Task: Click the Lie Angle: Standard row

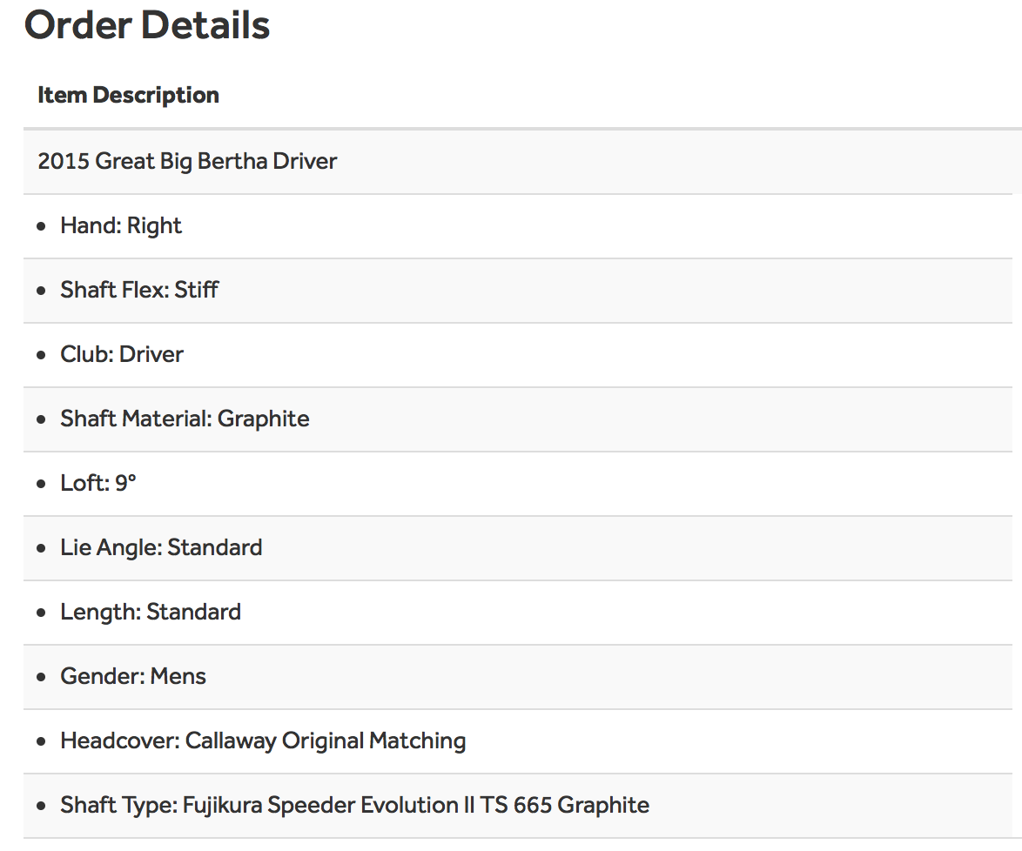Action: click(161, 547)
